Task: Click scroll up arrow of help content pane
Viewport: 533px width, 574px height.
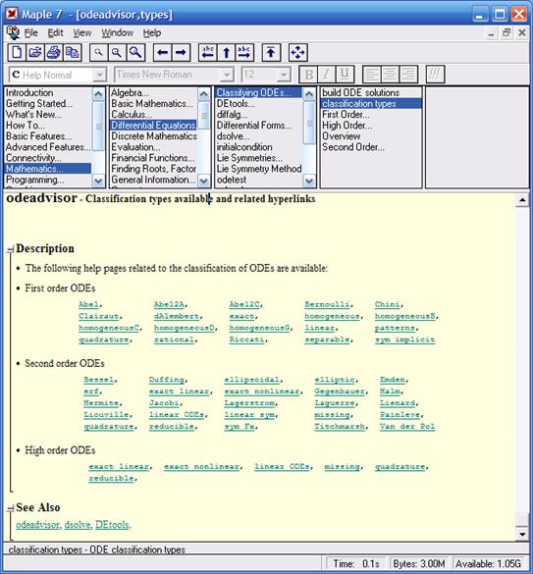Action: (x=522, y=200)
